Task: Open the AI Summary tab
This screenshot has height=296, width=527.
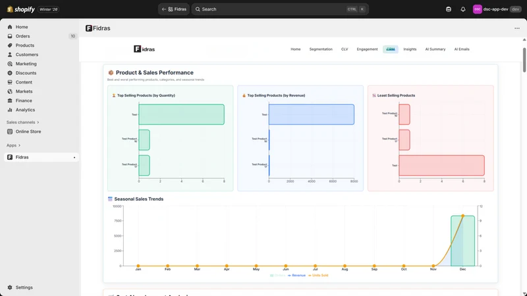Action: (435, 49)
